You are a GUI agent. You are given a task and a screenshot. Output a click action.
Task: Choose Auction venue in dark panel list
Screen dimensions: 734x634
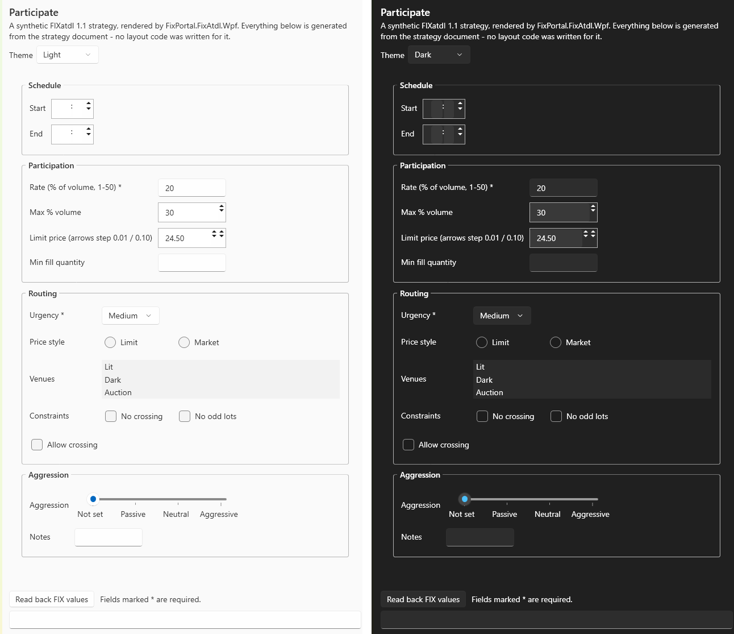click(592, 392)
